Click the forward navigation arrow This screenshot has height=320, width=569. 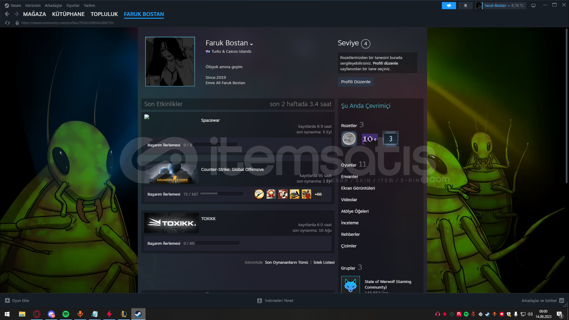click(x=16, y=14)
